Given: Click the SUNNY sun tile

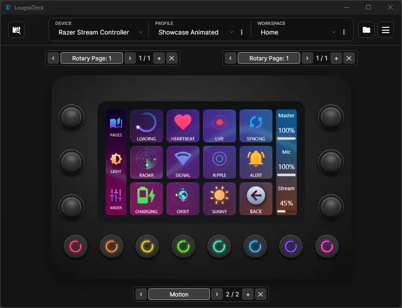Looking at the screenshot, I should pos(219,199).
